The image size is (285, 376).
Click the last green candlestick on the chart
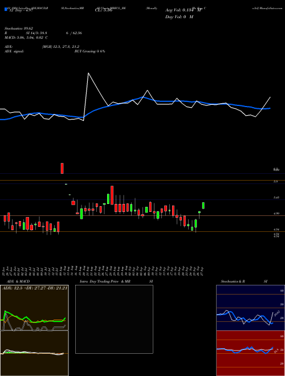[x=203, y=206]
